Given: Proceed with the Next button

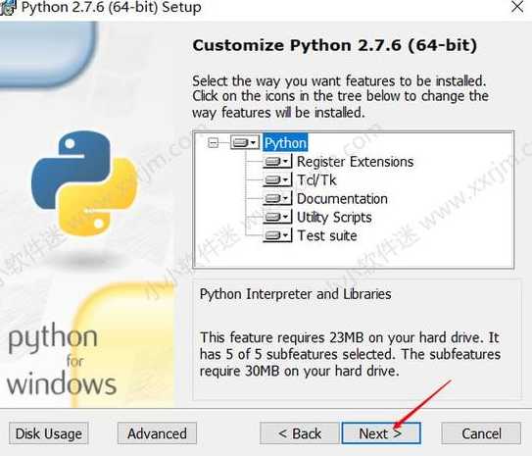Looking at the screenshot, I should 381,433.
